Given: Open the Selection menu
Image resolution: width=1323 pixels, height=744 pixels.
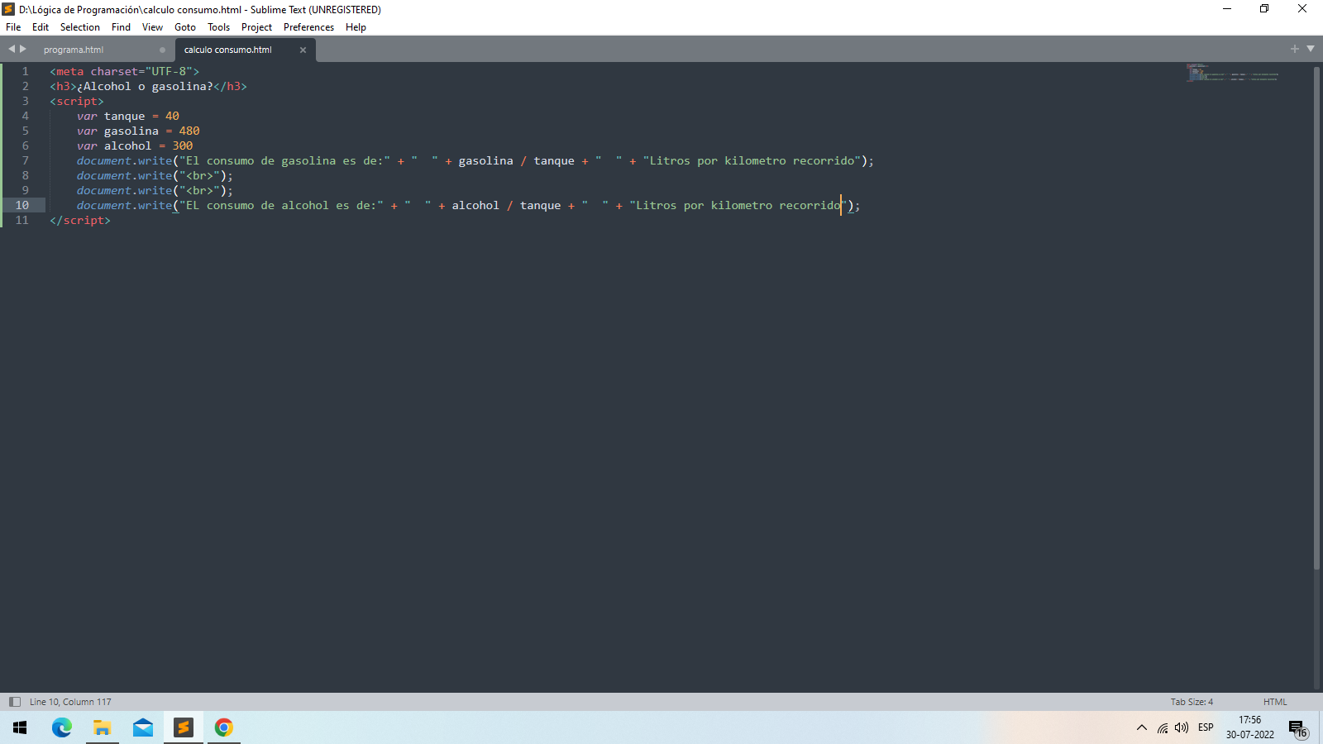Looking at the screenshot, I should click(80, 27).
